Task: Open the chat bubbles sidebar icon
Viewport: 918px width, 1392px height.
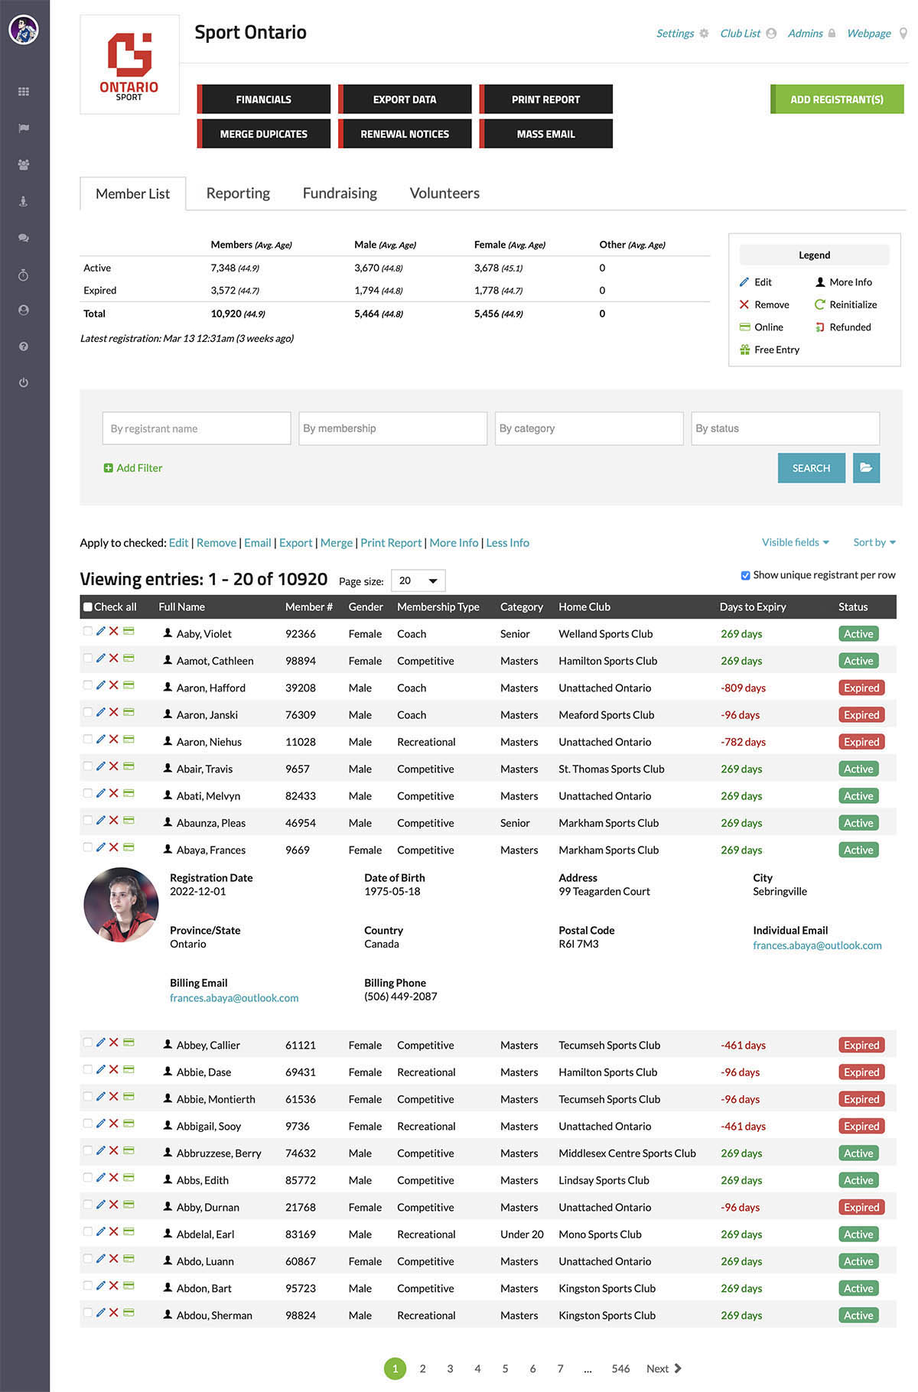Action: 24,238
